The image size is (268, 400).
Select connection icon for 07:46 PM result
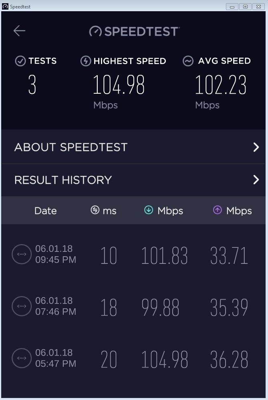[22, 306]
